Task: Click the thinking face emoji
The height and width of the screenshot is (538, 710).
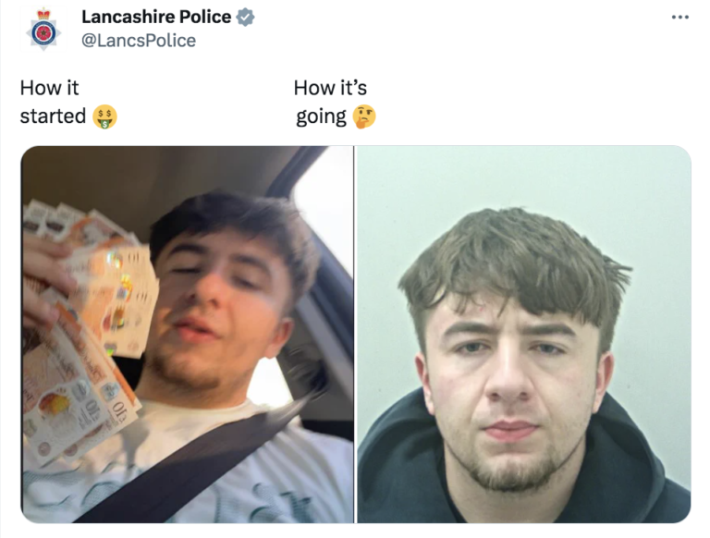Action: pos(364,116)
